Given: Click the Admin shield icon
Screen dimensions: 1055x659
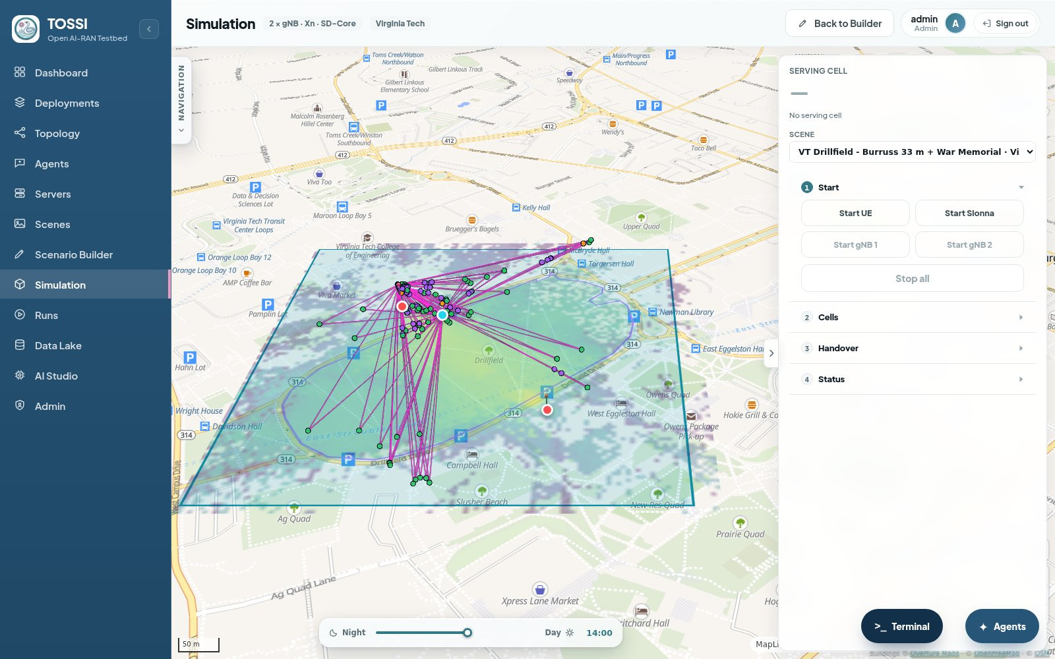Looking at the screenshot, I should click(20, 406).
